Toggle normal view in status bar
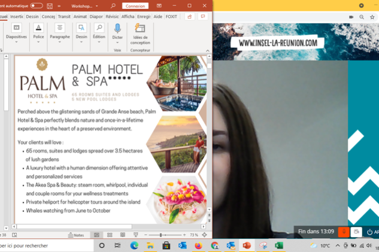 coord(96,235)
